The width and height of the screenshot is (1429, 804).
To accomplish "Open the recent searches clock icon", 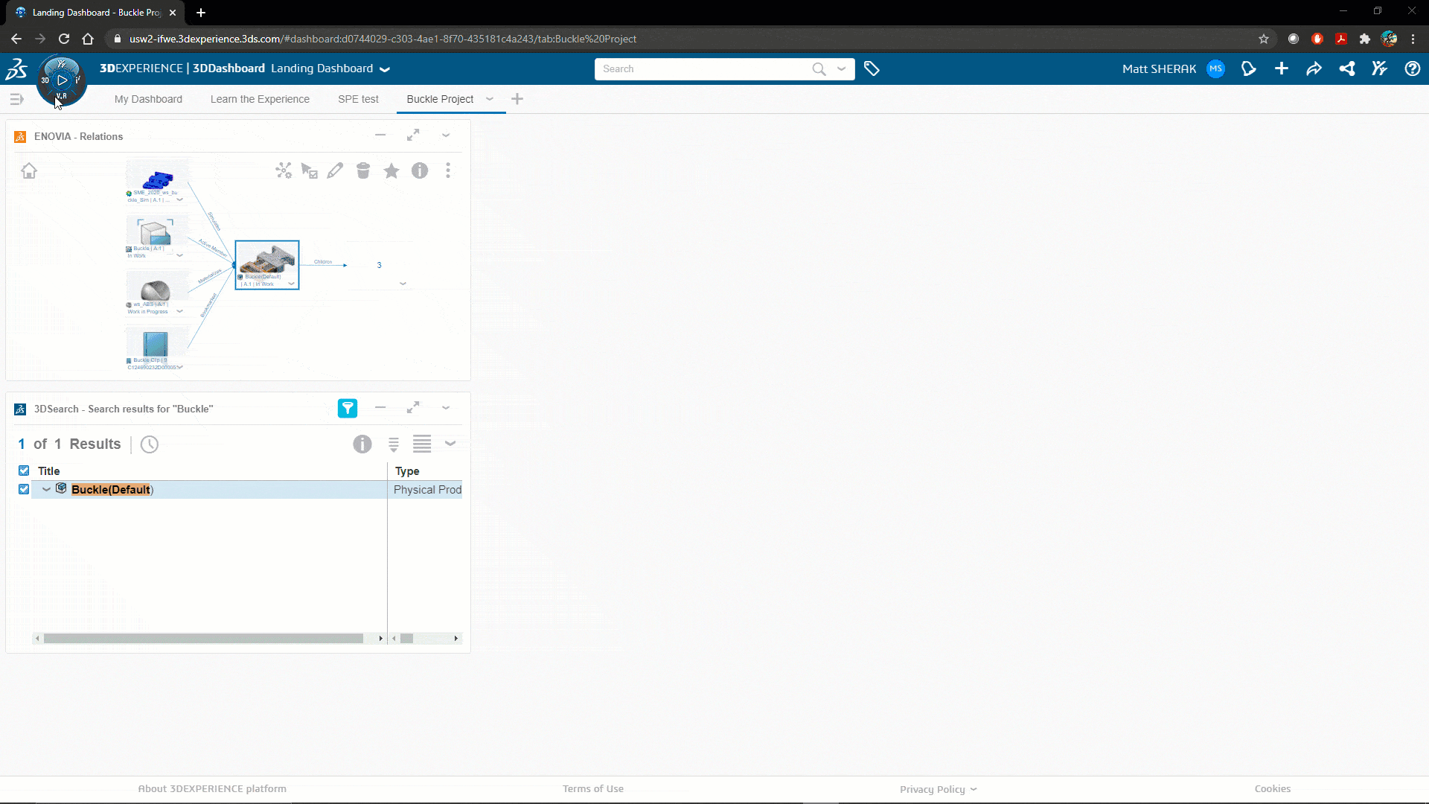I will coord(150,444).
